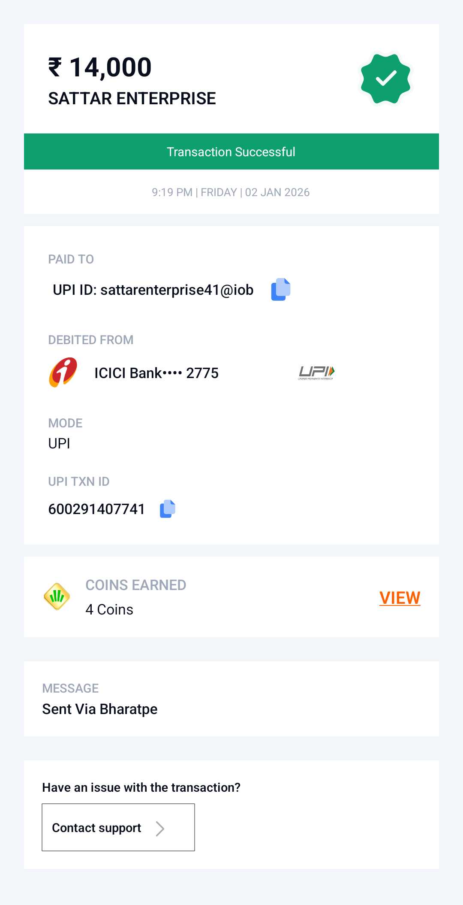This screenshot has width=463, height=905.
Task: Tap the SATTAR ENTERPRISE payee name
Action: coord(132,99)
